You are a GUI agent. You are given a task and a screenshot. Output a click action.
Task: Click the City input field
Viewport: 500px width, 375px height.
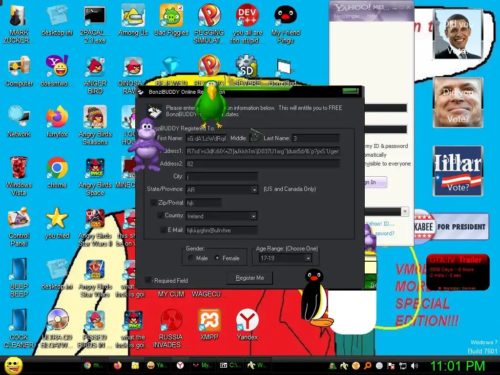click(x=222, y=177)
